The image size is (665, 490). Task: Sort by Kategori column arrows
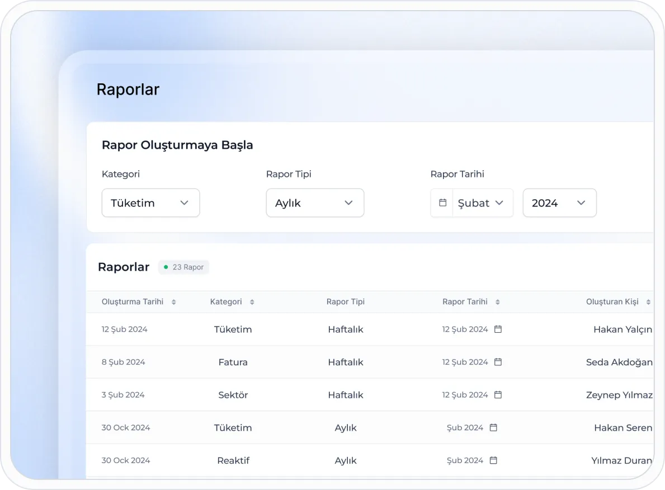tap(252, 302)
